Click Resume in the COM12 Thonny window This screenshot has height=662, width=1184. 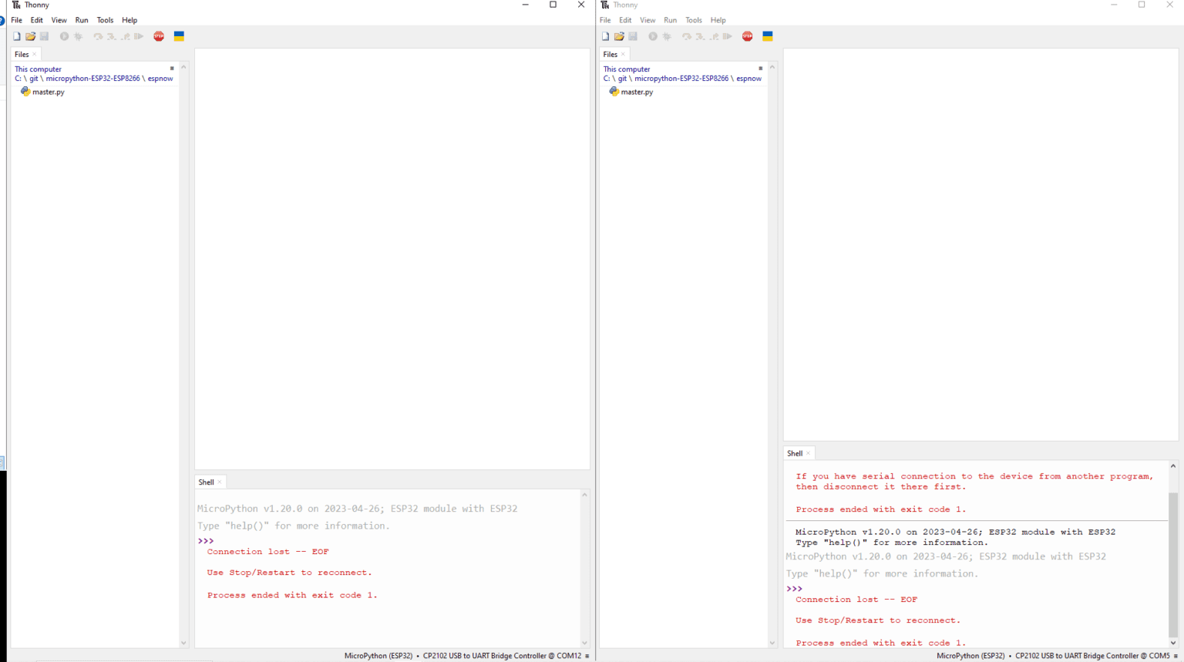pos(139,36)
